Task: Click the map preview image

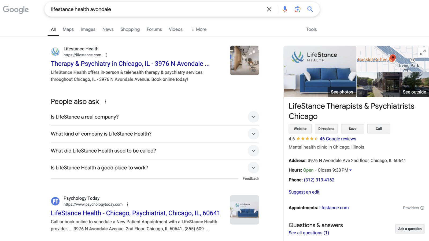Action: (393, 59)
